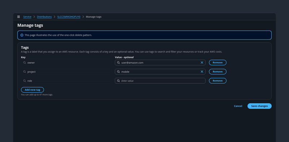Go to Service breadcrumb link
The width and height of the screenshot is (289, 142).
pyautogui.click(x=27, y=17)
